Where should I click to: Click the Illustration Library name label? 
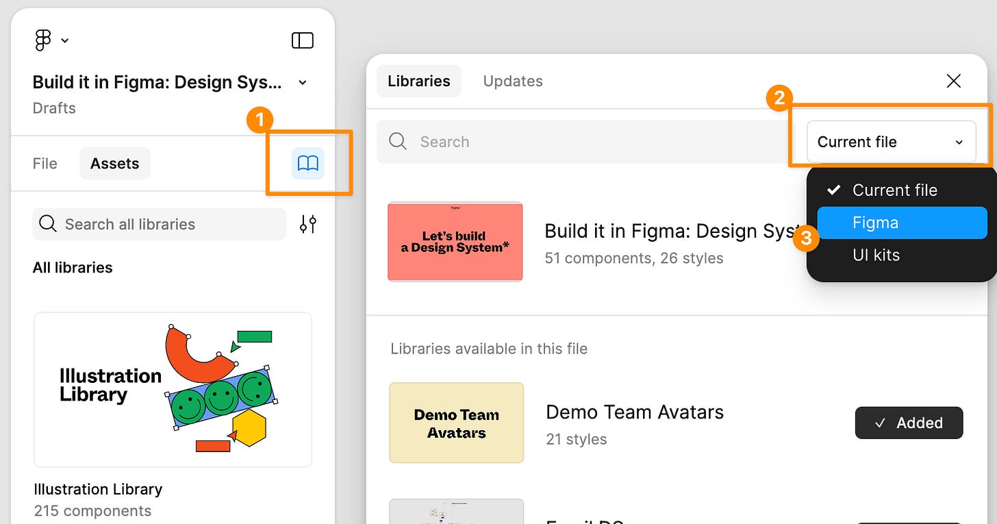click(98, 489)
